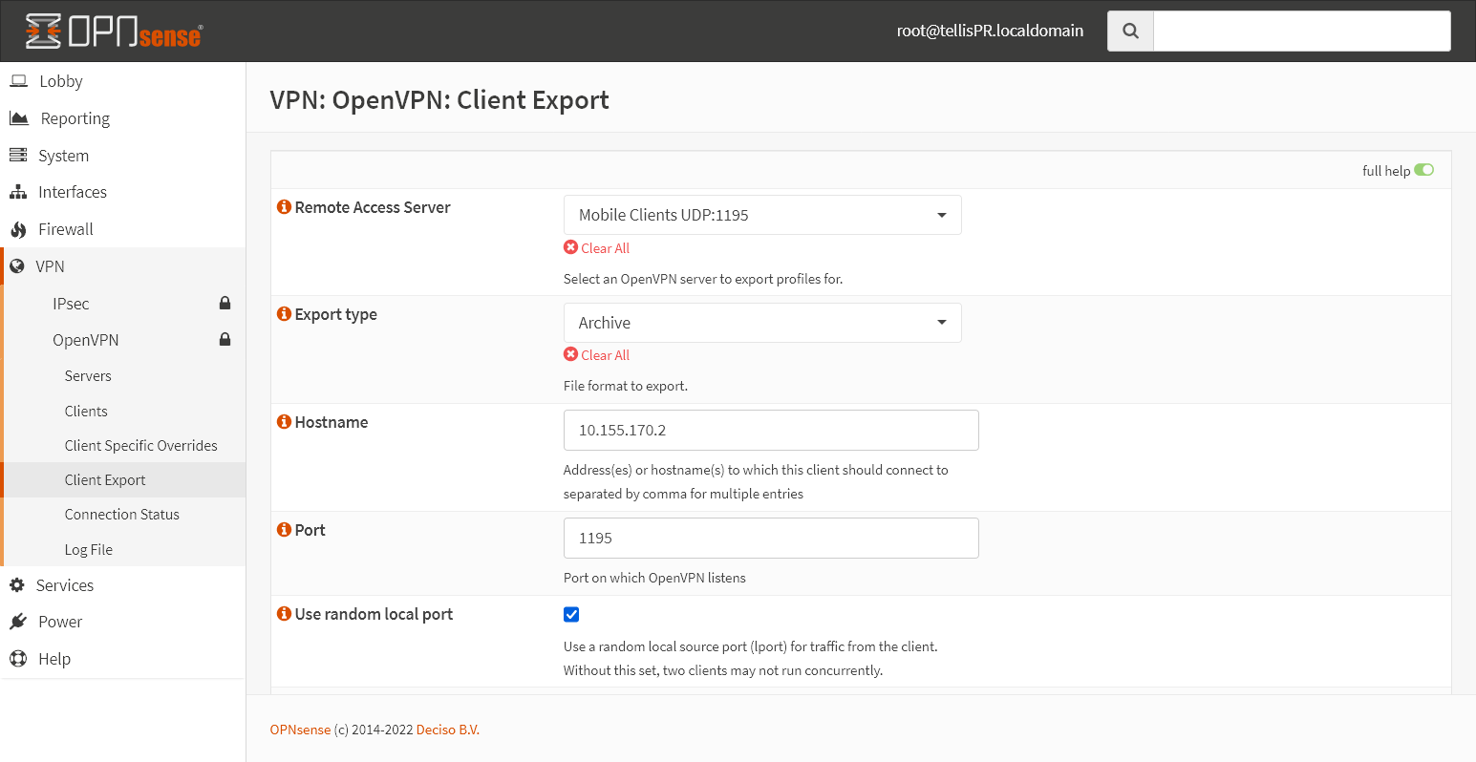Screen dimensions: 1476x762
Task: Follow the Deciso B.V. link
Action: (447, 729)
